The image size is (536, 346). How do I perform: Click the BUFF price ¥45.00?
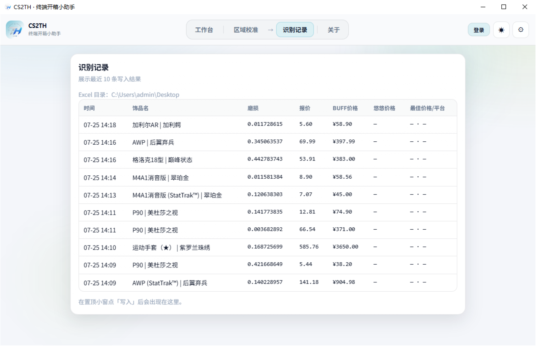(342, 194)
